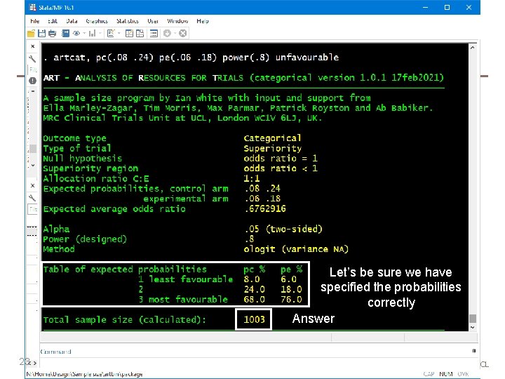
Task: Expand the Do-file Editor dropdown arrow
Action: click(119, 33)
